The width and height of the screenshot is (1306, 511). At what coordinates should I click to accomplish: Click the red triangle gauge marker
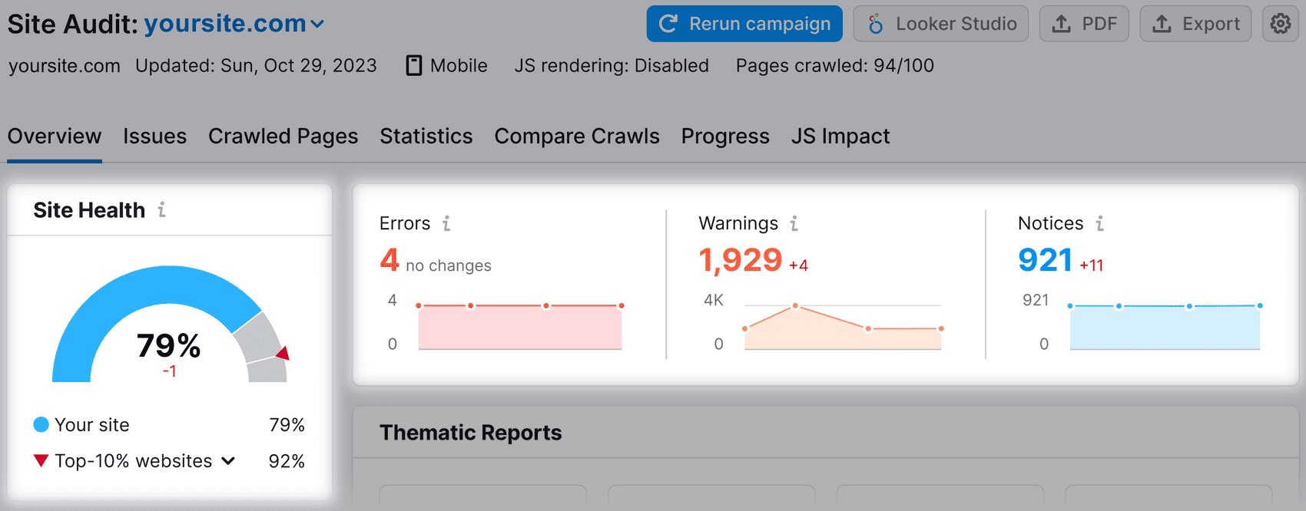[x=283, y=353]
